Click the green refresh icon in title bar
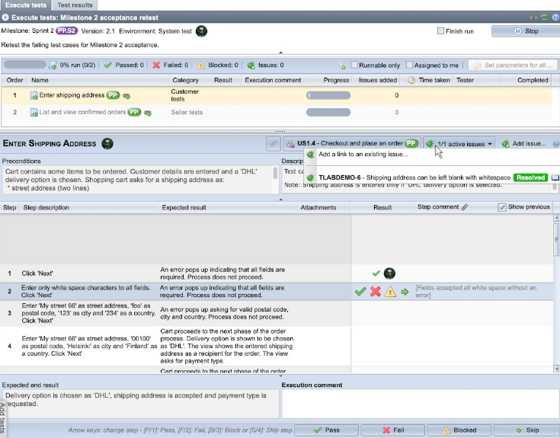The height and width of the screenshot is (438, 560). point(544,18)
